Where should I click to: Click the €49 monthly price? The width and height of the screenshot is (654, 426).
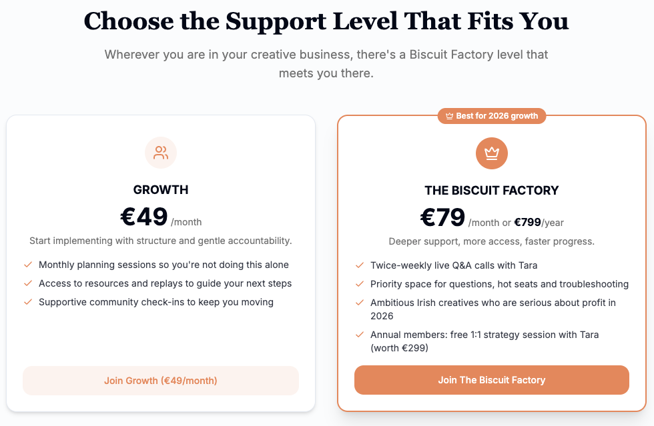(143, 217)
